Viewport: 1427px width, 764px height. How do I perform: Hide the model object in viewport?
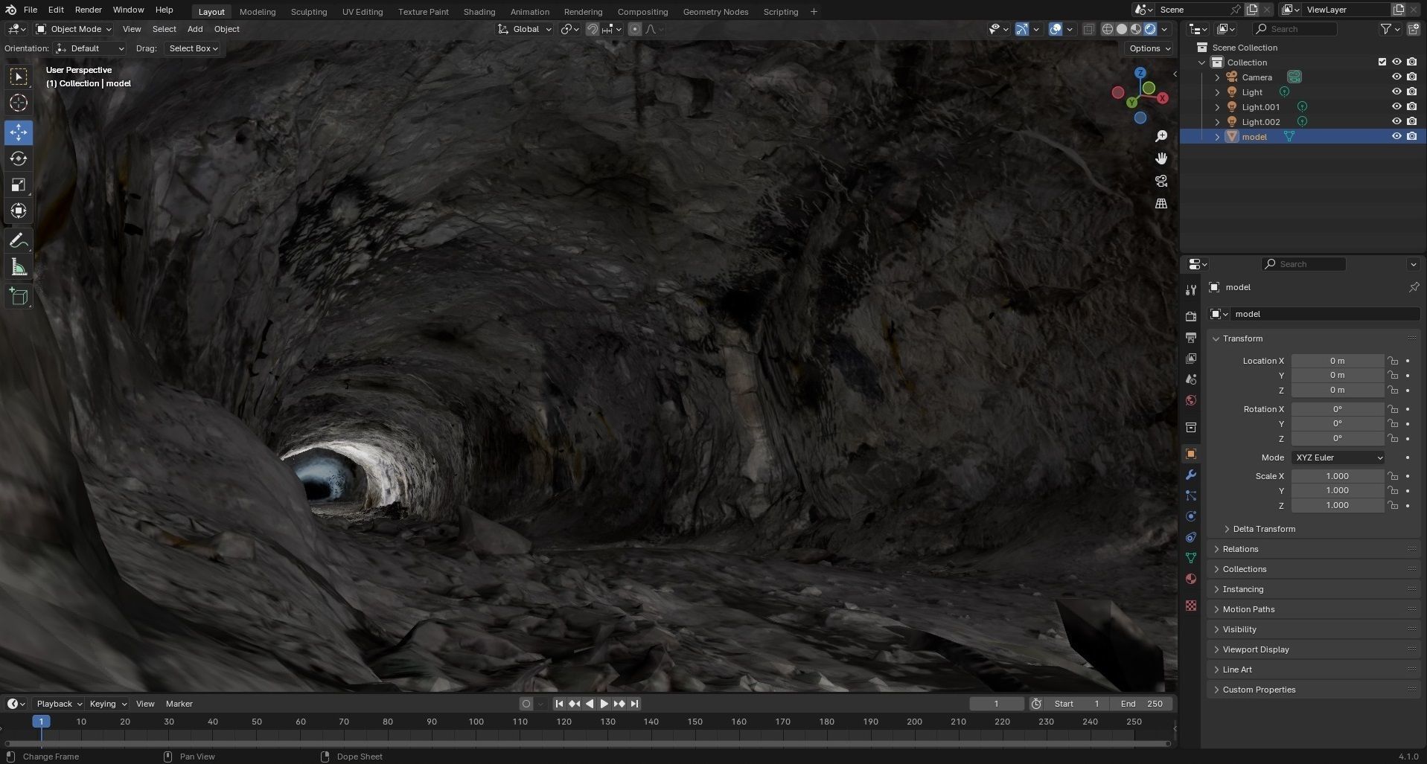click(1396, 136)
